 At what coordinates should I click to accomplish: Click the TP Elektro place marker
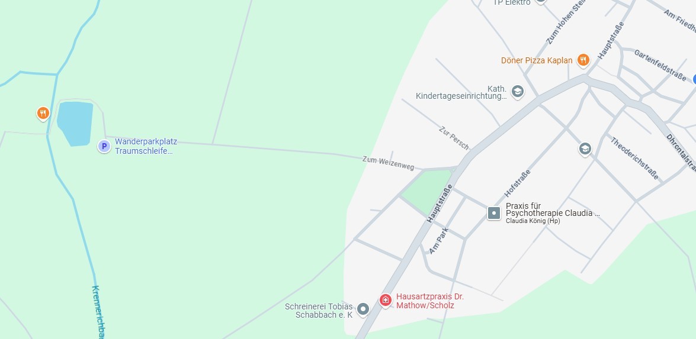540,1
